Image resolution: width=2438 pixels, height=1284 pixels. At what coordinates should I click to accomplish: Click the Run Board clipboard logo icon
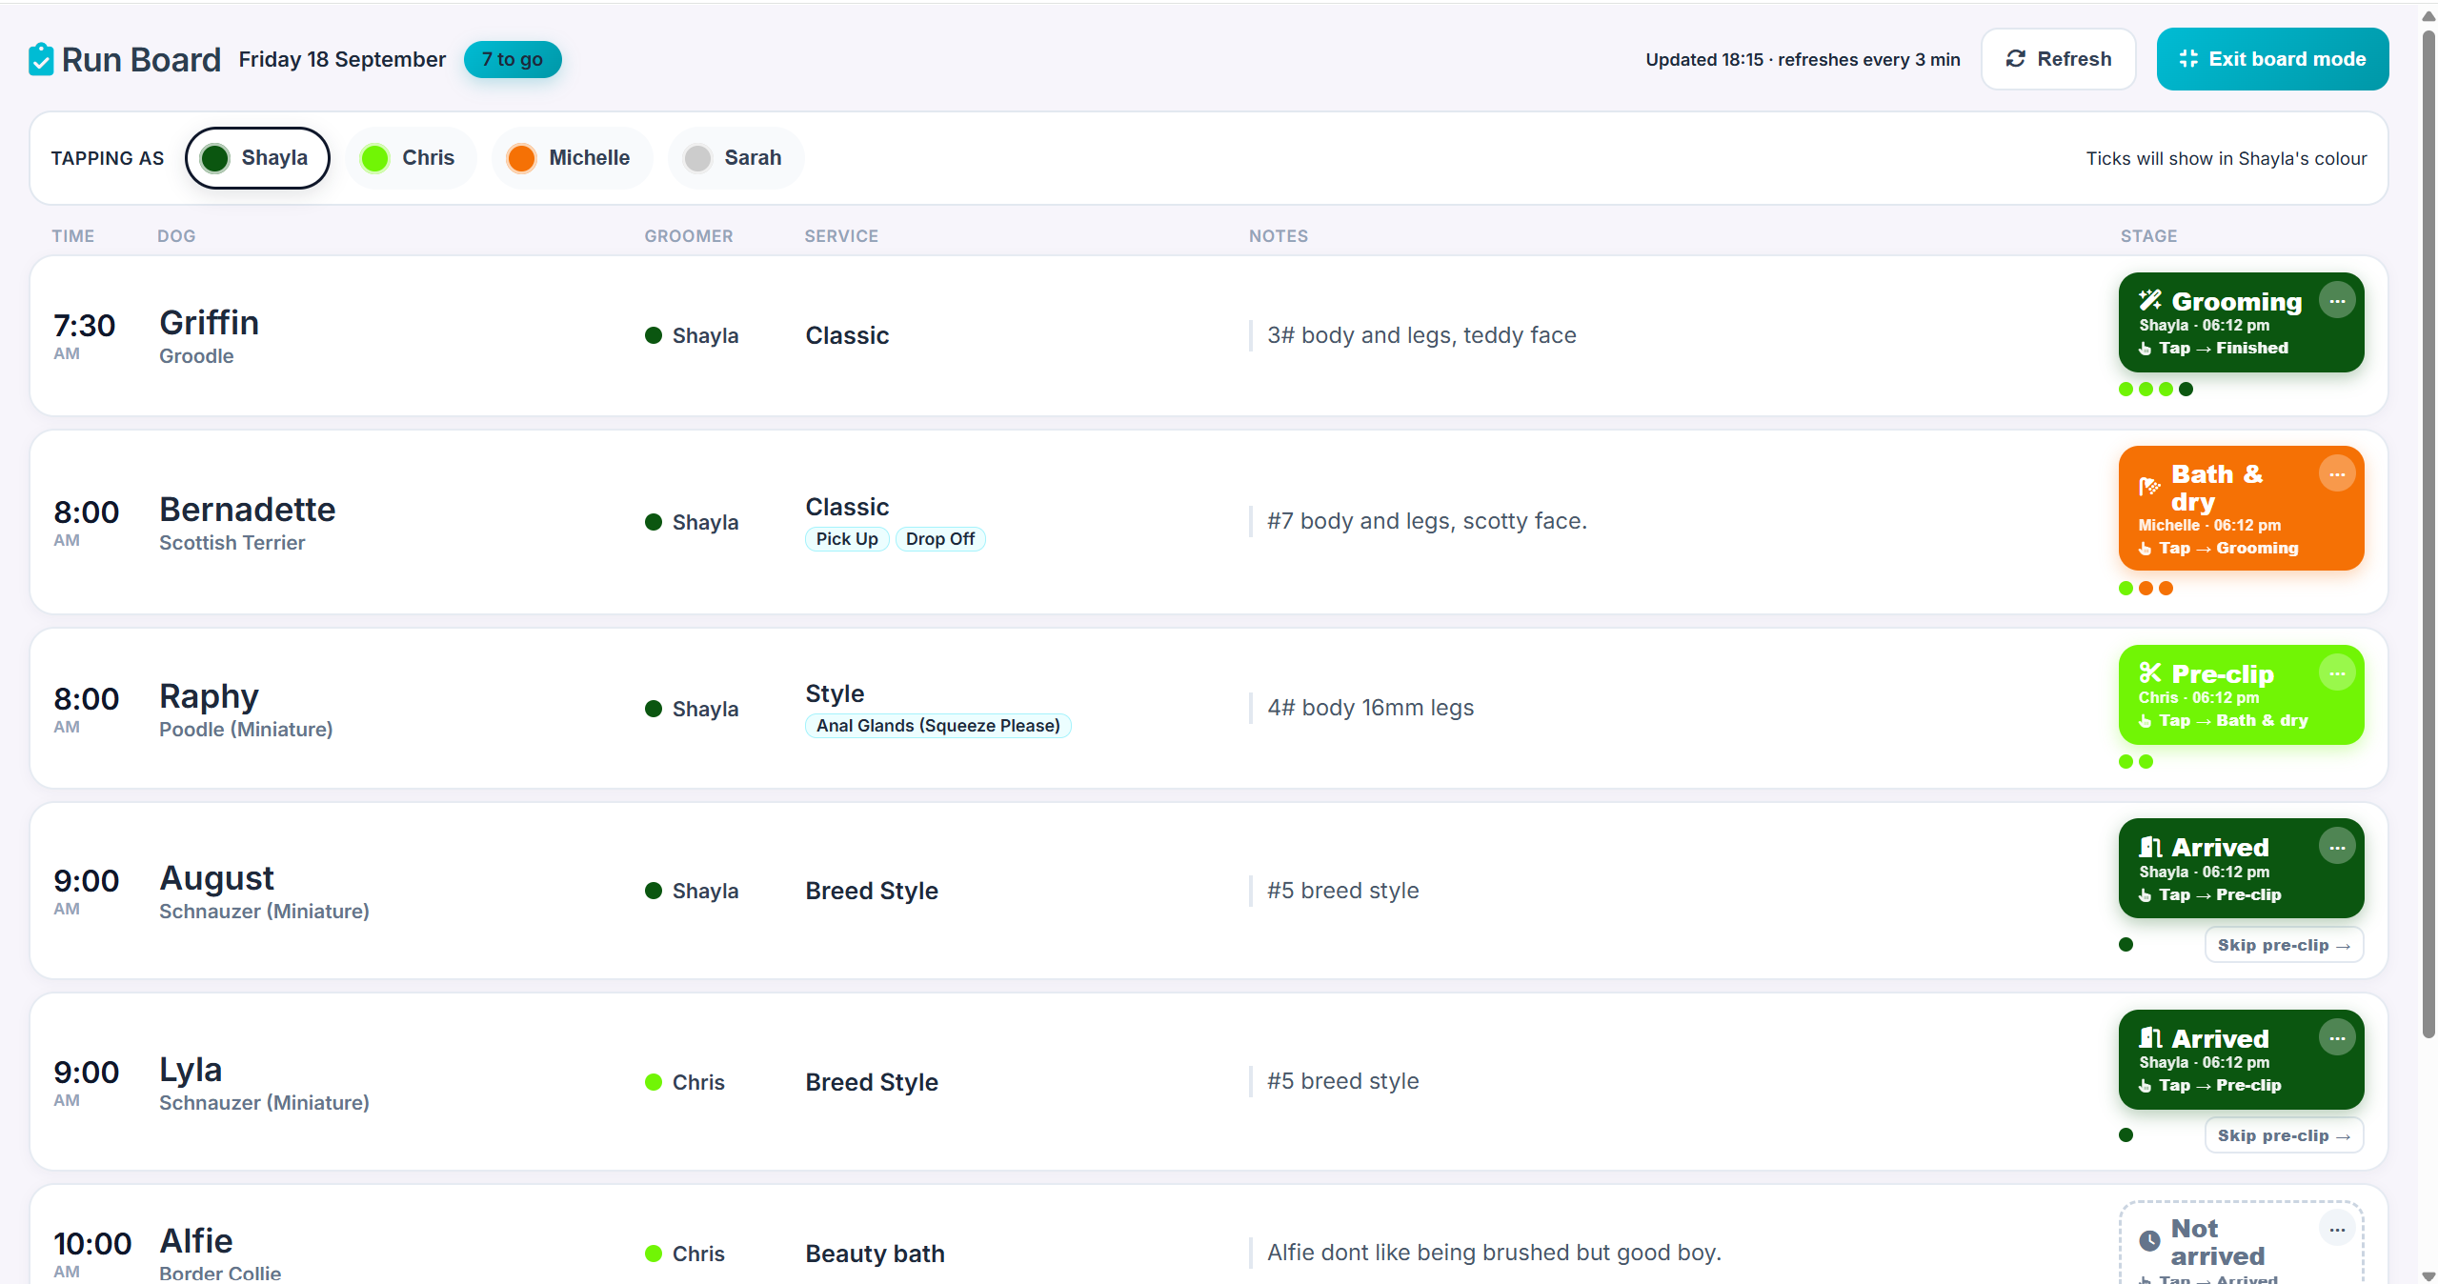point(41,59)
